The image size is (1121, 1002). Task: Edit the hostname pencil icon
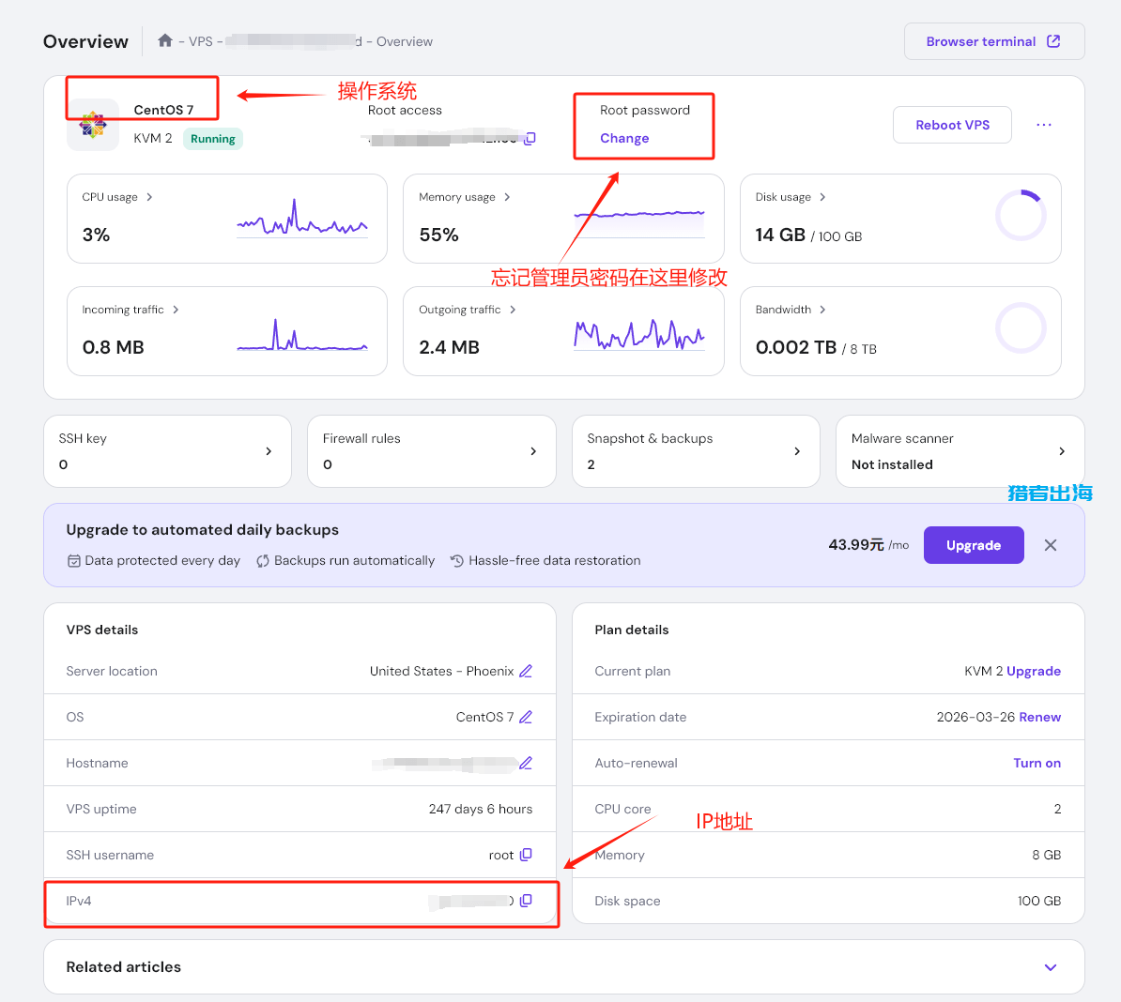526,763
